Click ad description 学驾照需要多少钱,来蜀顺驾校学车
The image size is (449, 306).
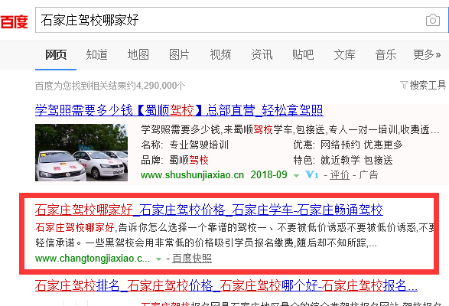[290, 130]
